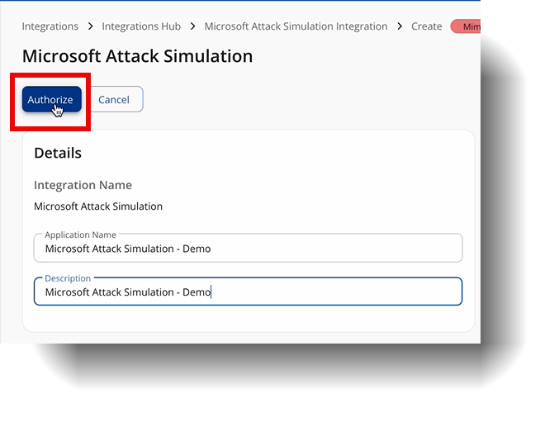Select the Create breadcrumb item
Image resolution: width=559 pixels, height=422 pixels.
tap(426, 26)
